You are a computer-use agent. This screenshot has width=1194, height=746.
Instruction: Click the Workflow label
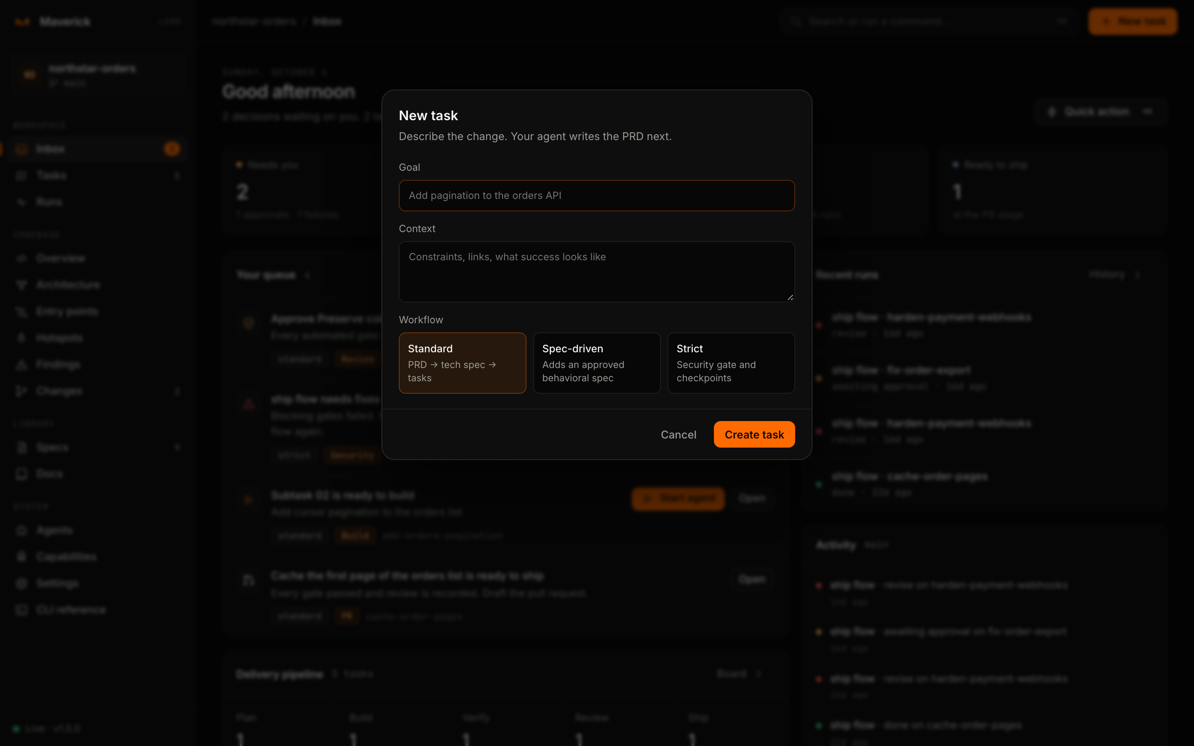(x=421, y=320)
